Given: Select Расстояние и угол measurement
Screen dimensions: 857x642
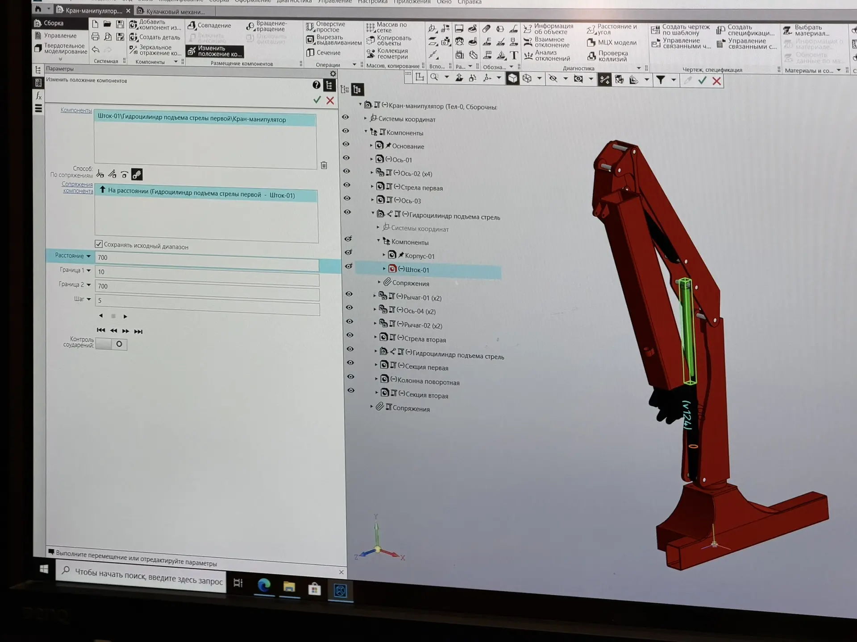Looking at the screenshot, I should pos(612,29).
